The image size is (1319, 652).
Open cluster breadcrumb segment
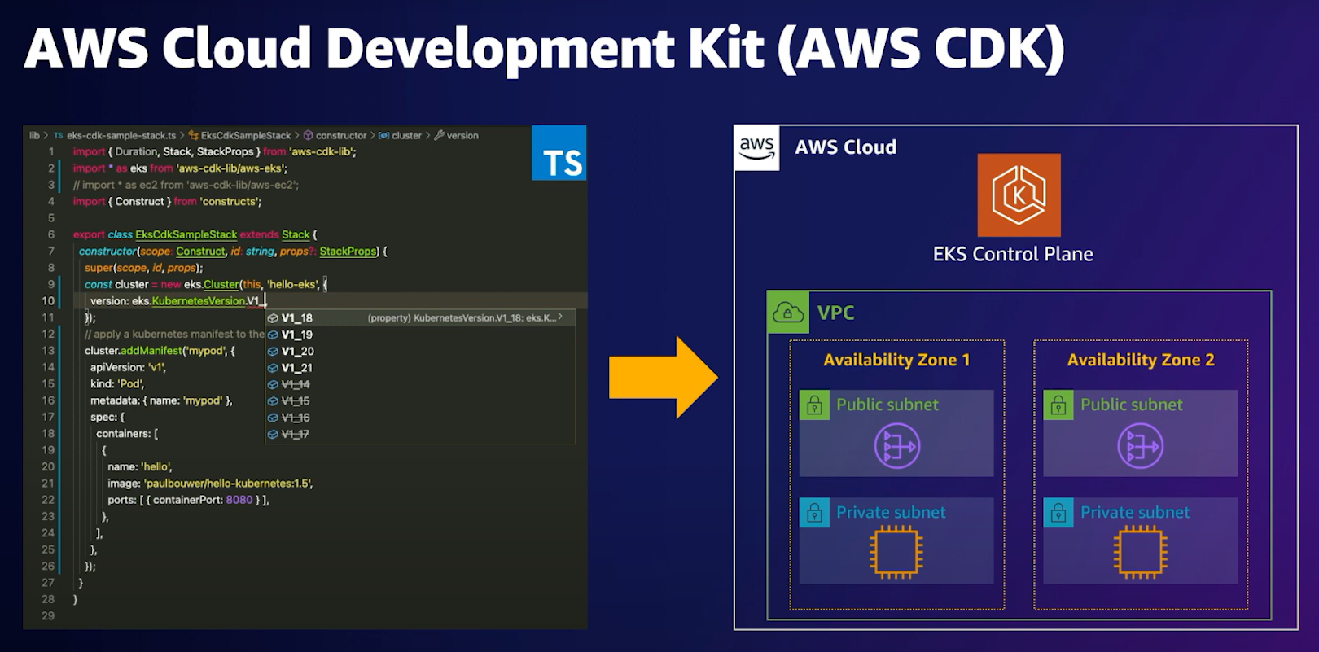point(401,136)
